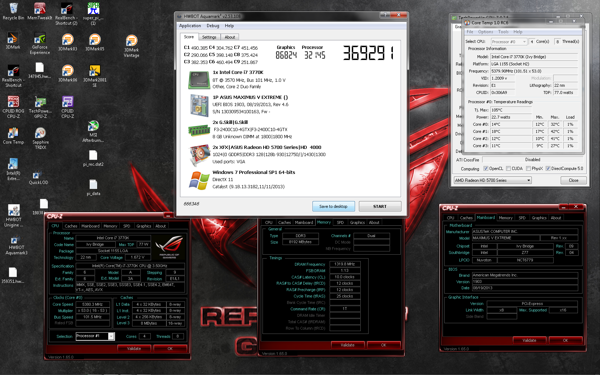Open the Application menu in Aquamark
The width and height of the screenshot is (600, 375).
point(190,26)
